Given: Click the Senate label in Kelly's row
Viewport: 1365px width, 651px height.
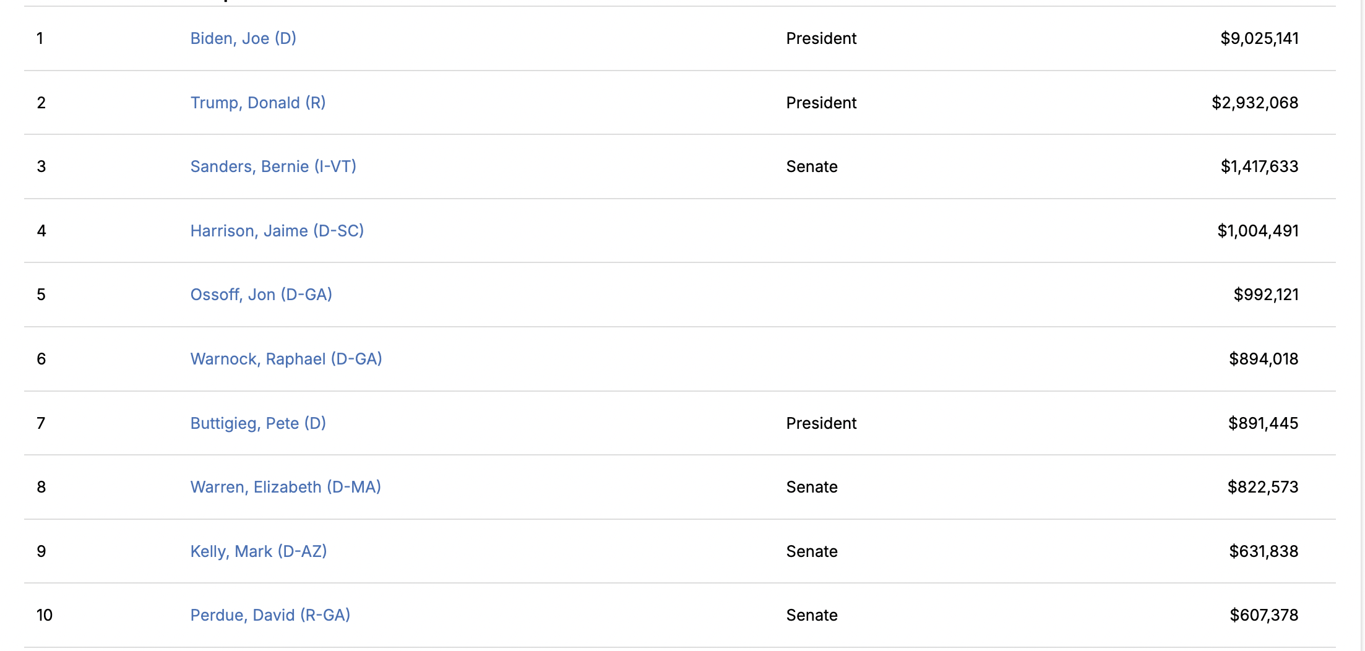Looking at the screenshot, I should point(811,551).
